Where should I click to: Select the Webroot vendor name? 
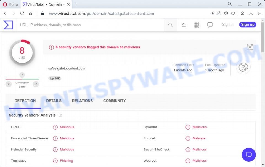click(150, 161)
